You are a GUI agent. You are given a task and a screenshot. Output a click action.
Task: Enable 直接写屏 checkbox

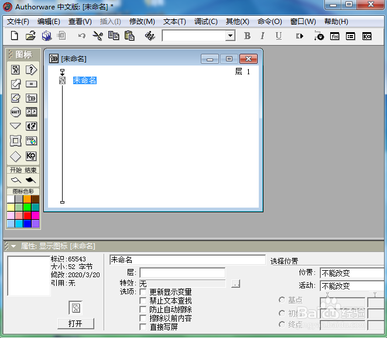click(143, 327)
